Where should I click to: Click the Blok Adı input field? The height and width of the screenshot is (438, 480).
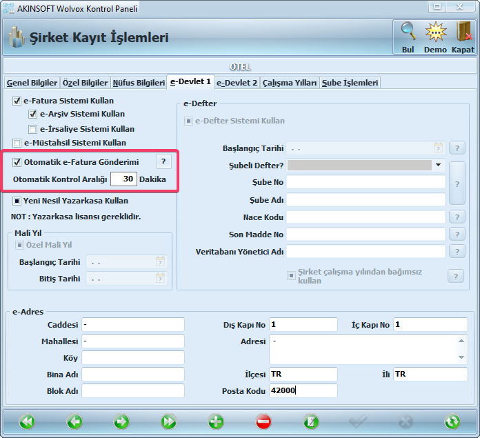point(133,390)
